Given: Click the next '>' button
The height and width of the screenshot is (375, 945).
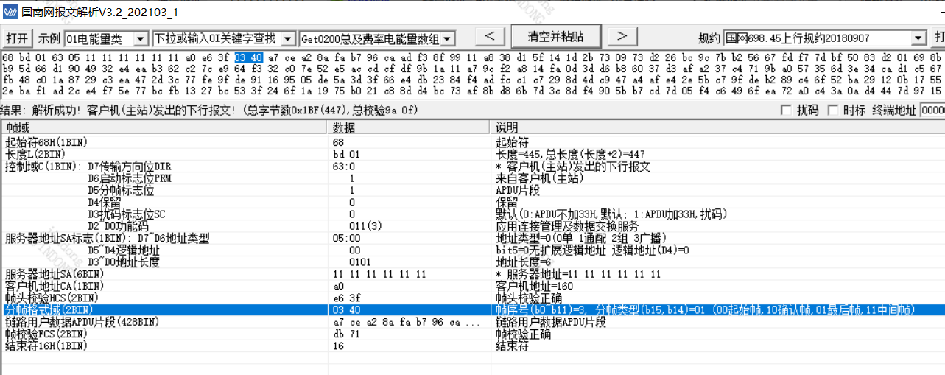Looking at the screenshot, I should tap(622, 36).
